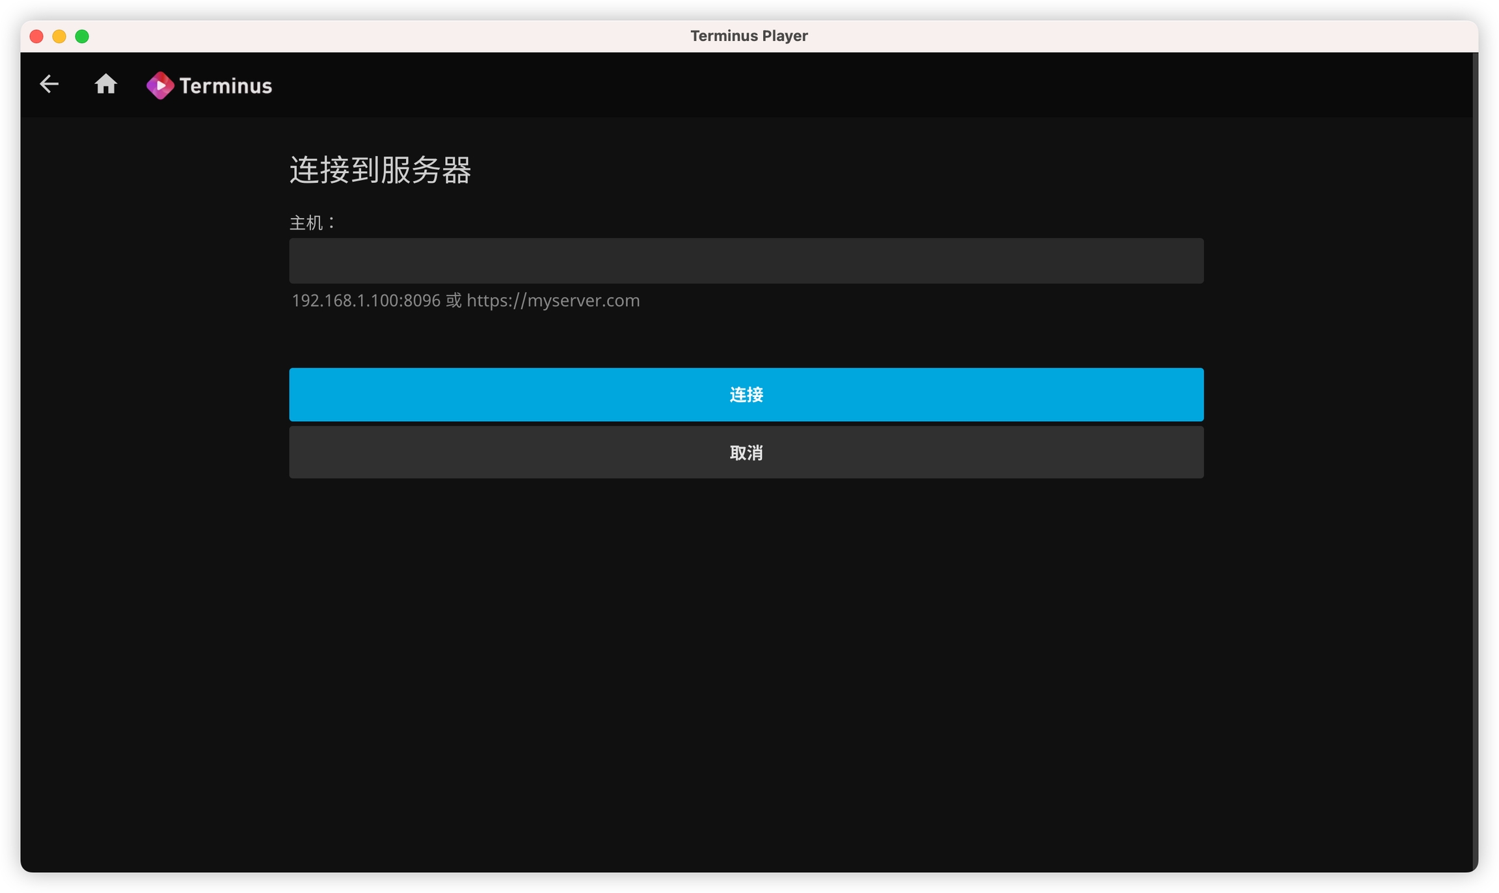Click empty dark area below 取消 button
Viewport: 1499px width, 893px height.
tap(746, 651)
